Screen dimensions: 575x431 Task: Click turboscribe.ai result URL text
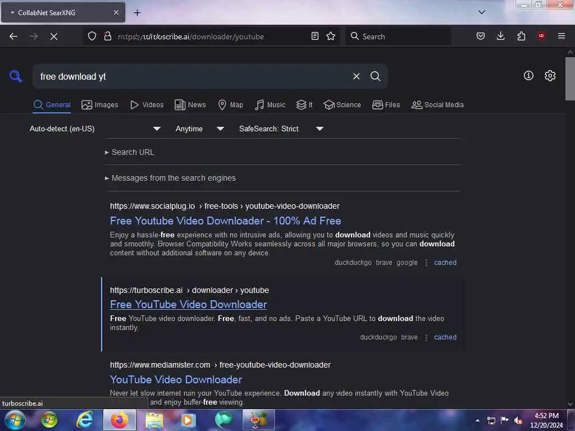point(190,290)
